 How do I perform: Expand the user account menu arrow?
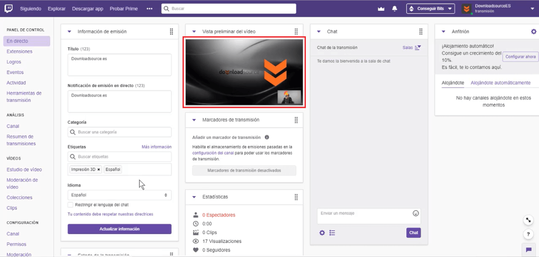click(532, 9)
